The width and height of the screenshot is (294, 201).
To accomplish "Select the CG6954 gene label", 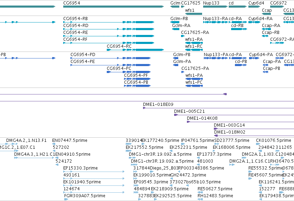I will pos(72,3).
